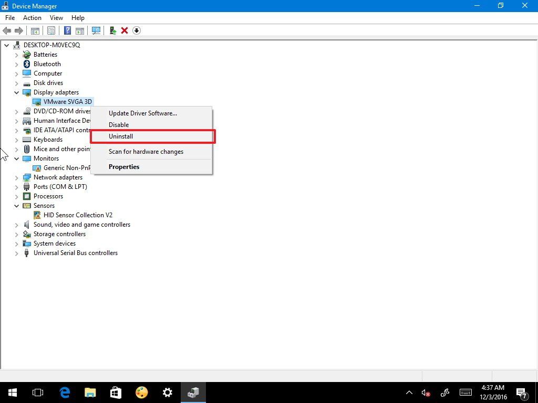Click the Back navigation arrow icon
This screenshot has width=538, height=403.
tap(7, 30)
